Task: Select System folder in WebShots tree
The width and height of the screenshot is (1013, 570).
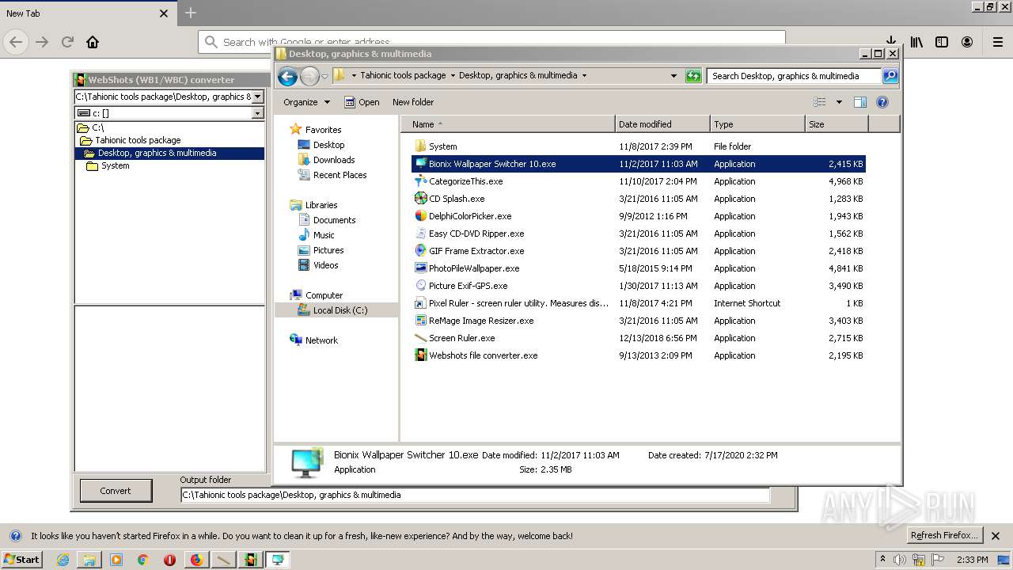Action: (x=108, y=165)
